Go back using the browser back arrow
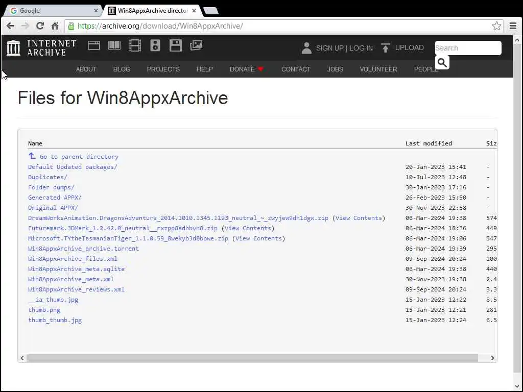Image resolution: width=523 pixels, height=392 pixels. pos(10,26)
